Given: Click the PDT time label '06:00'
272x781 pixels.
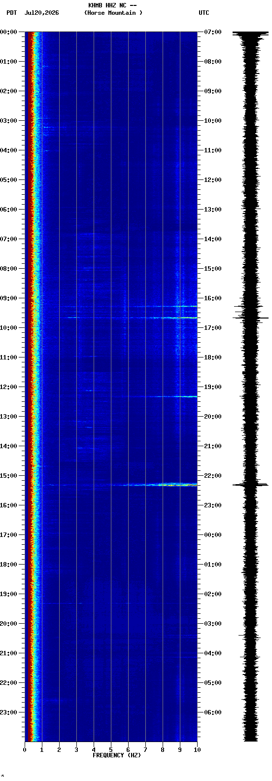Looking at the screenshot, I should [x=8, y=210].
